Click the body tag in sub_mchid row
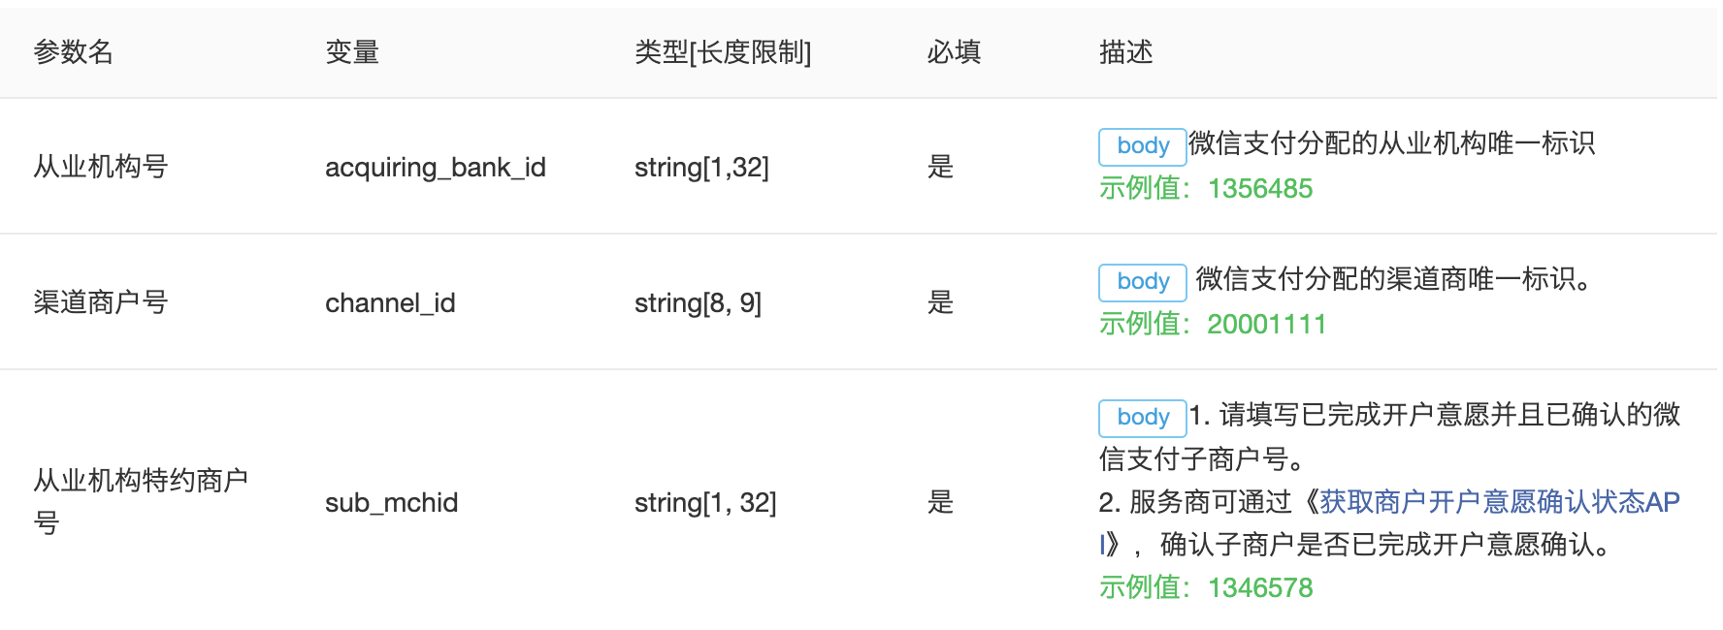 (x=1142, y=418)
